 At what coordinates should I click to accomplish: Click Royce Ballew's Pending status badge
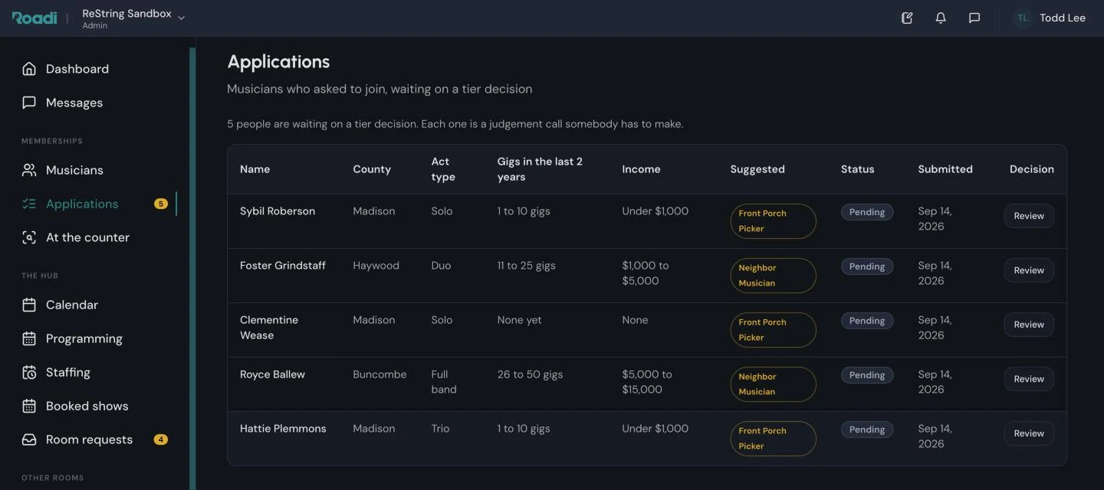[x=867, y=375]
